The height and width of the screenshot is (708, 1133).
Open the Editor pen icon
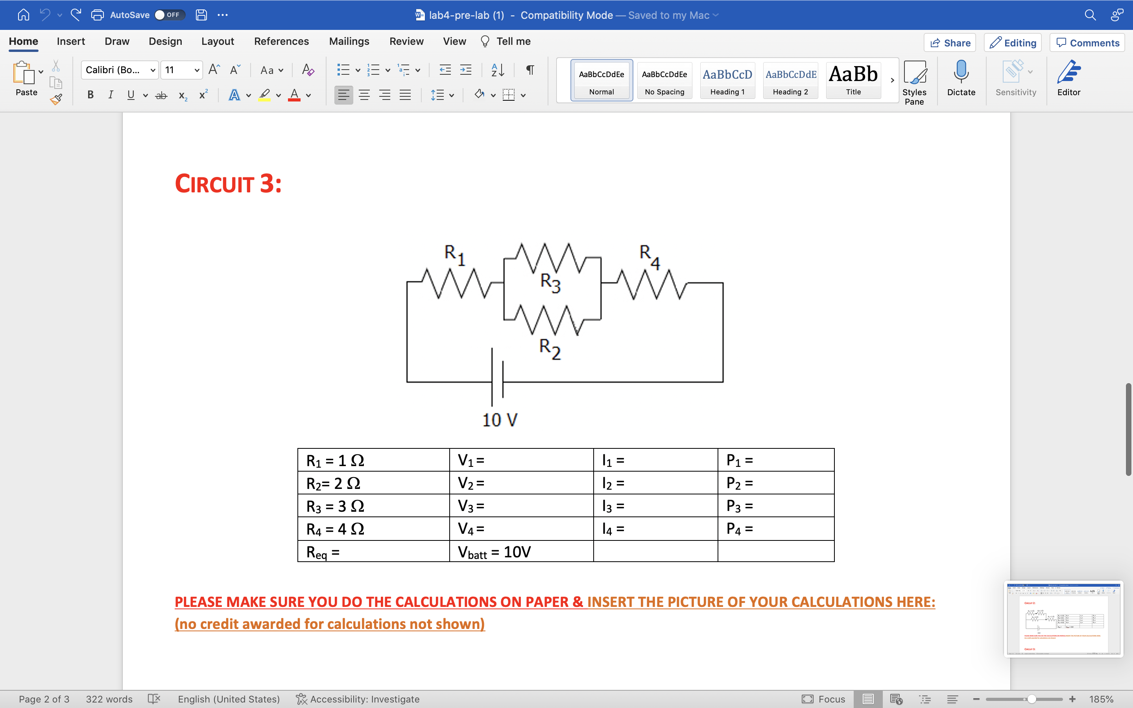click(1068, 78)
